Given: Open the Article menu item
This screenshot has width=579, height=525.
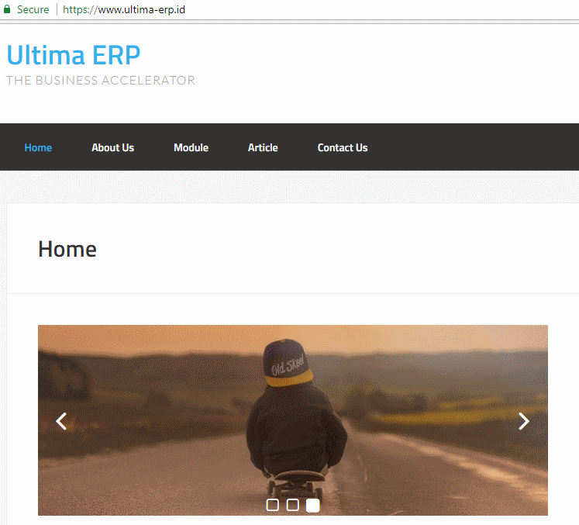Looking at the screenshot, I should [263, 147].
